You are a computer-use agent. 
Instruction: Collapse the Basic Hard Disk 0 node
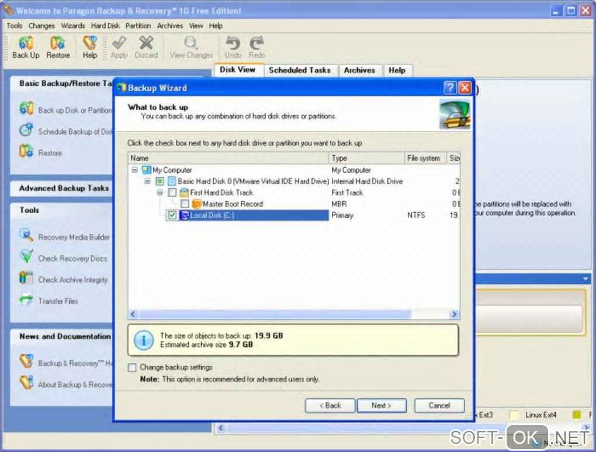pos(147,181)
